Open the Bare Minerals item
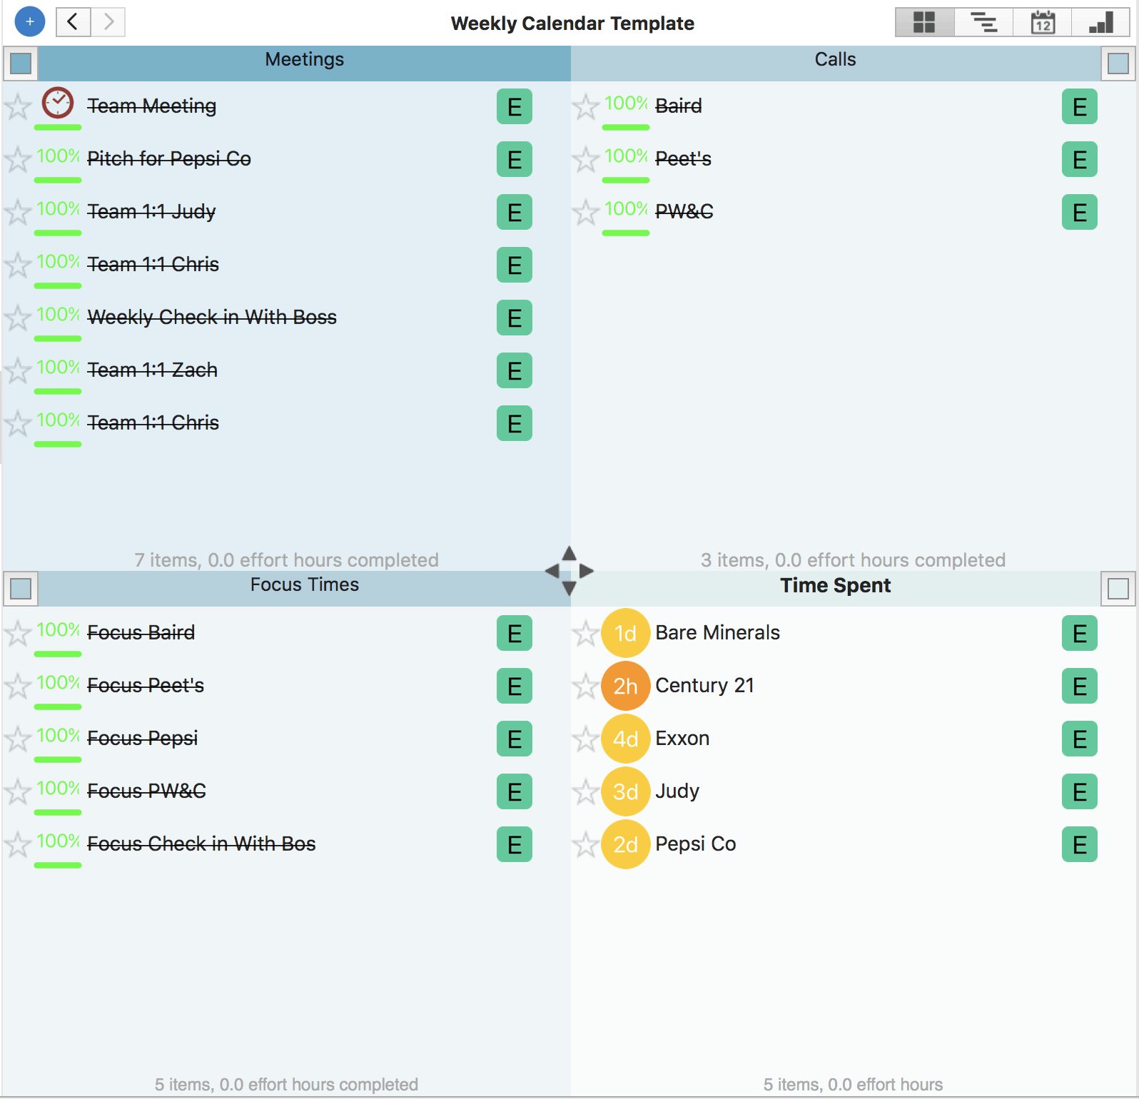 pos(717,633)
